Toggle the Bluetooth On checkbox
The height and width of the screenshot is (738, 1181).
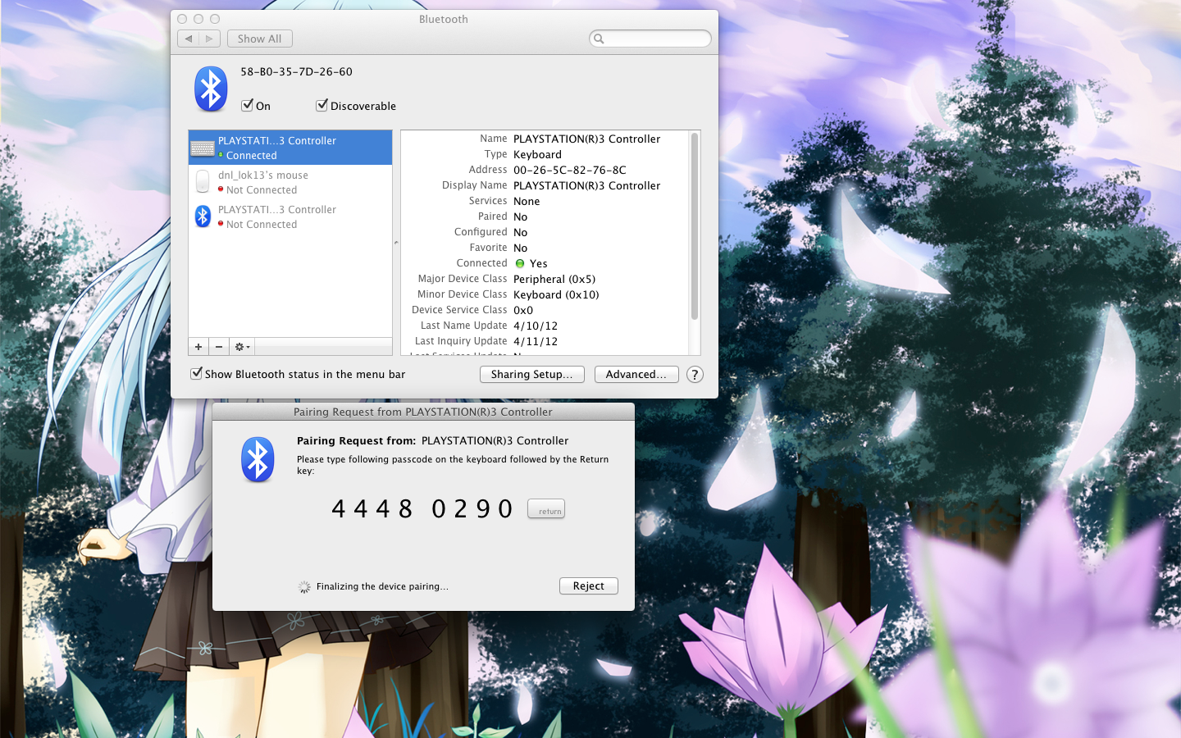pos(247,105)
